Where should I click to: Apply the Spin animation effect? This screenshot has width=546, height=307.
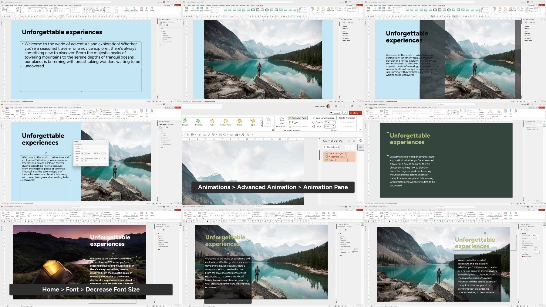(x=253, y=122)
